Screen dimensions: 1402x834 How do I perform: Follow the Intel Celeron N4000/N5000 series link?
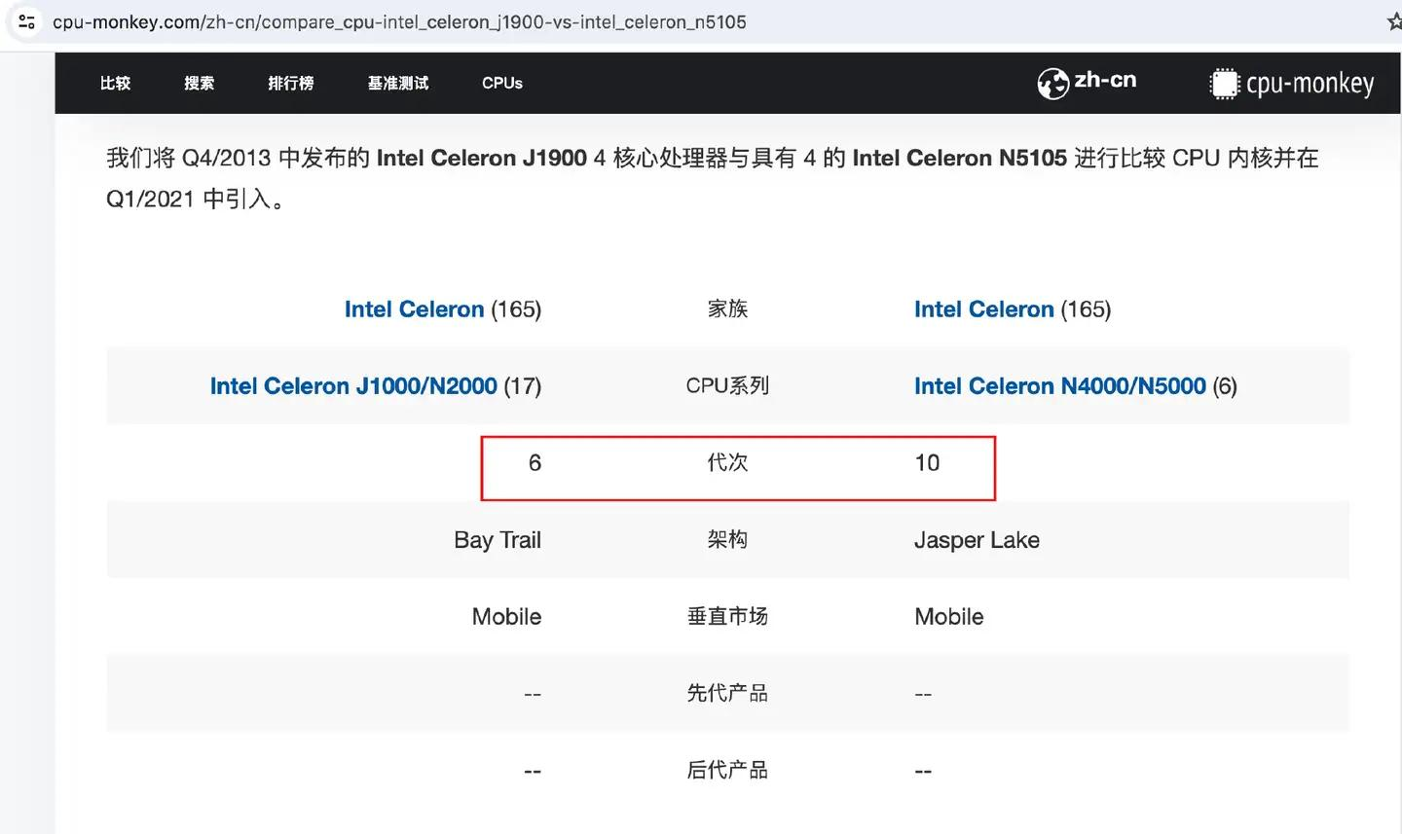[x=1059, y=386]
